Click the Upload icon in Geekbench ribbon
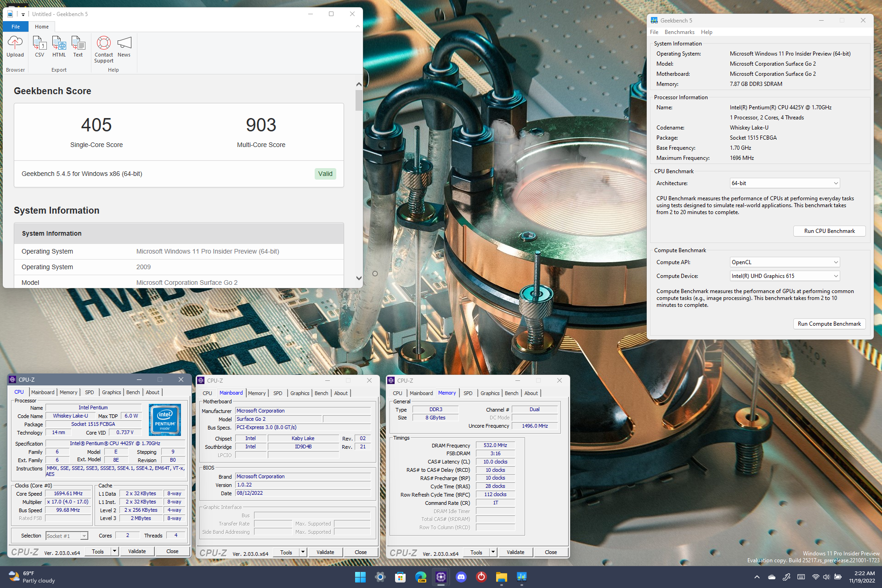The image size is (882, 588). coord(15,47)
